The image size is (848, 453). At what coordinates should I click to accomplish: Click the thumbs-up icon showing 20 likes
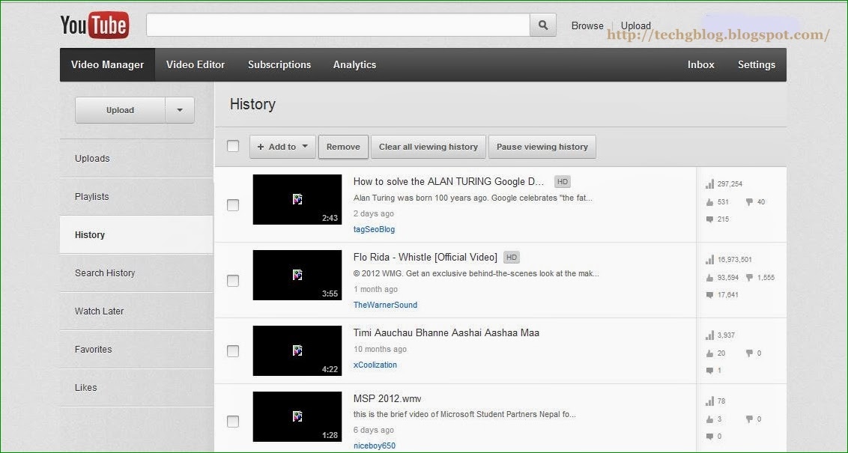tap(709, 353)
